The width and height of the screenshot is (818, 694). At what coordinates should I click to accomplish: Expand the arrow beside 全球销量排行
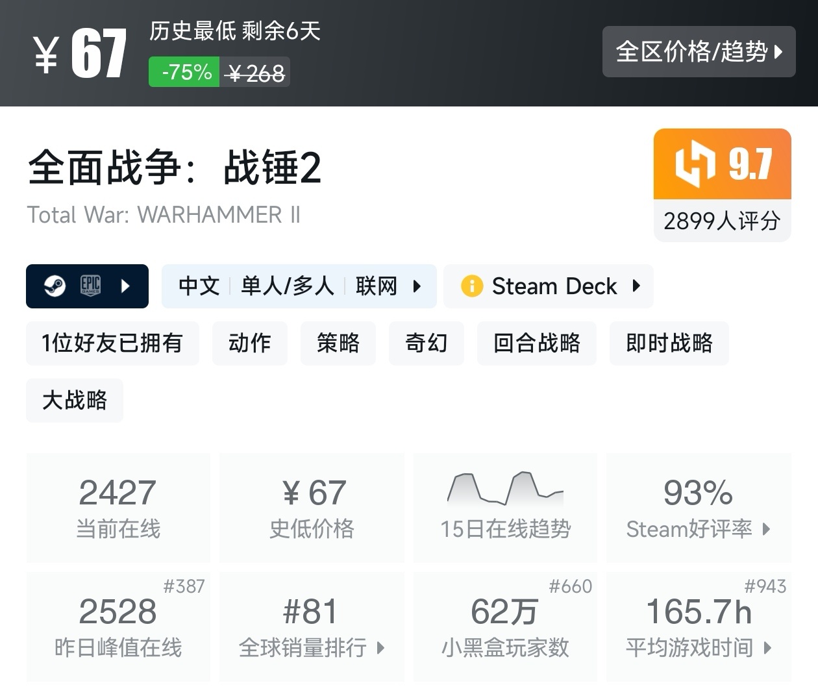pos(381,647)
